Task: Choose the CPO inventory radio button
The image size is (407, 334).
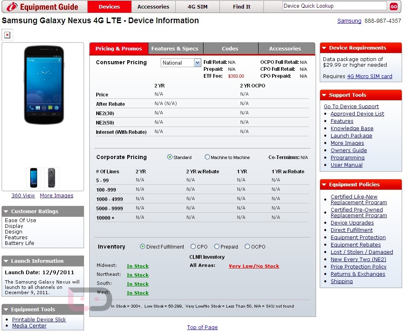Action: (193, 247)
